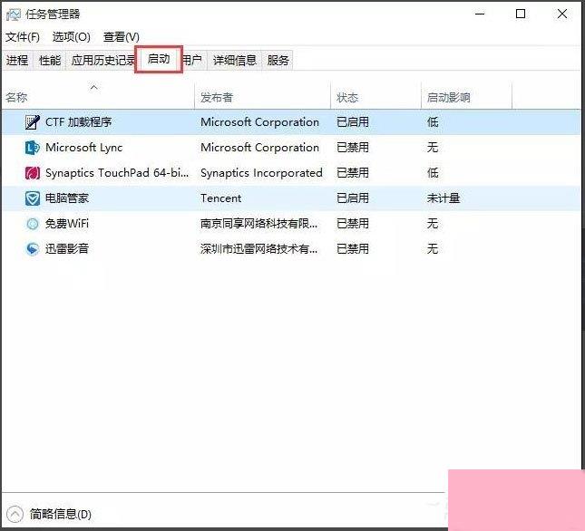The image size is (585, 531).
Task: Switch to the 进程 tab
Action: [17, 60]
